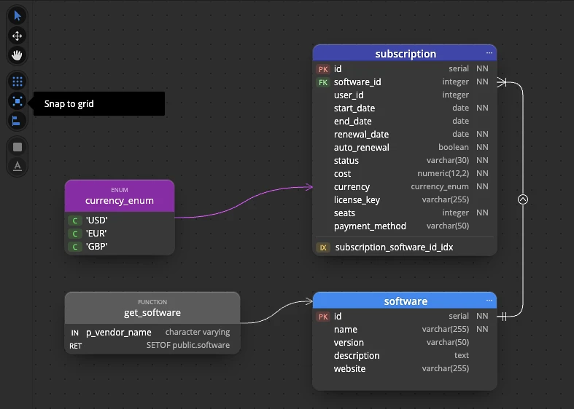Toggle Snap to grid icon

tap(18, 101)
